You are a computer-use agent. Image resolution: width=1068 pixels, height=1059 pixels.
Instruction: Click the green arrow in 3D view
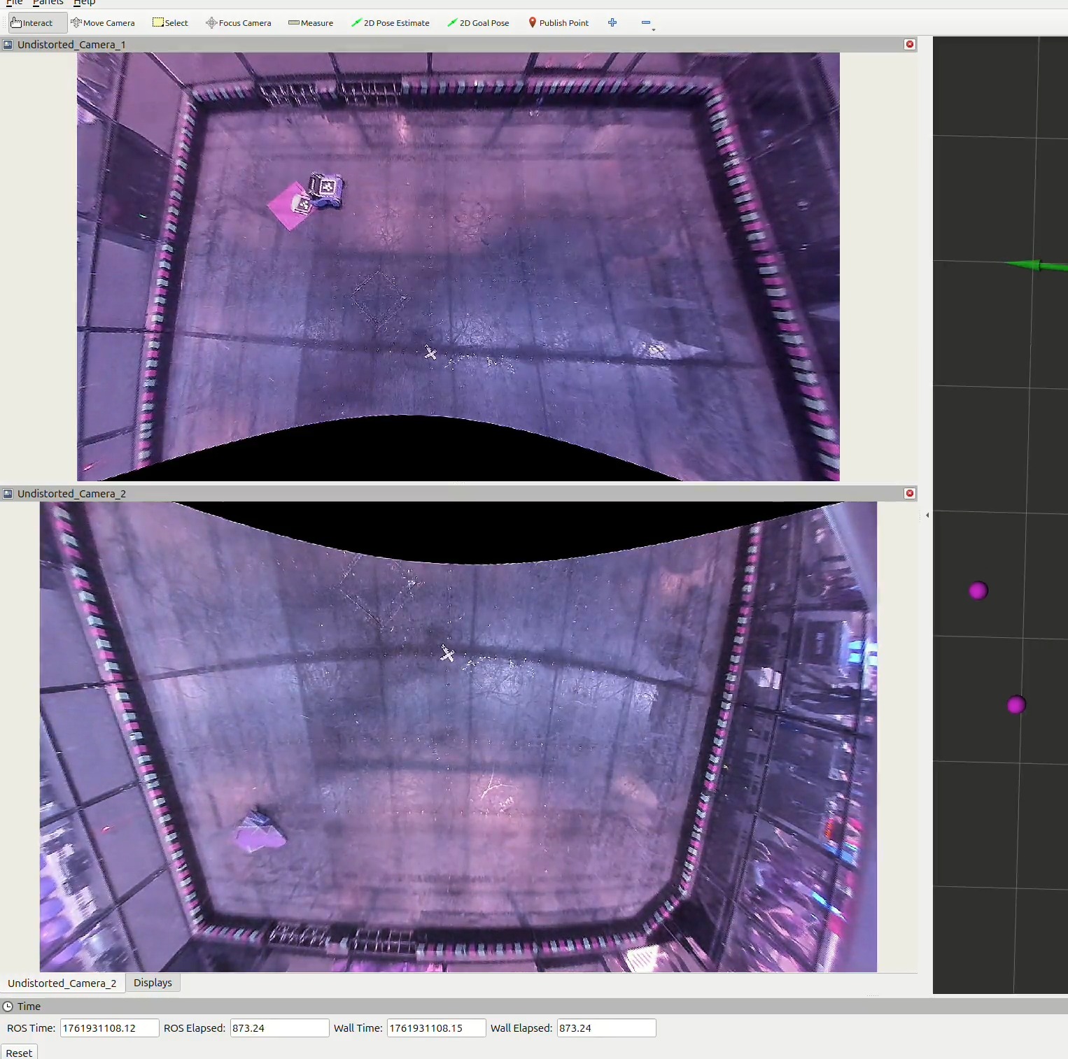(1036, 265)
